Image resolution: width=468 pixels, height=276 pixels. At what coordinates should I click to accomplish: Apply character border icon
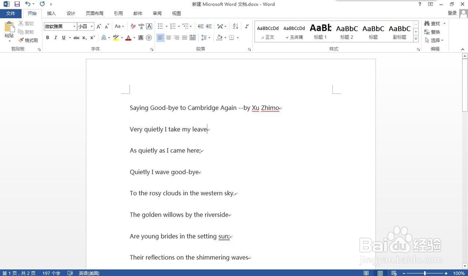[149, 27]
